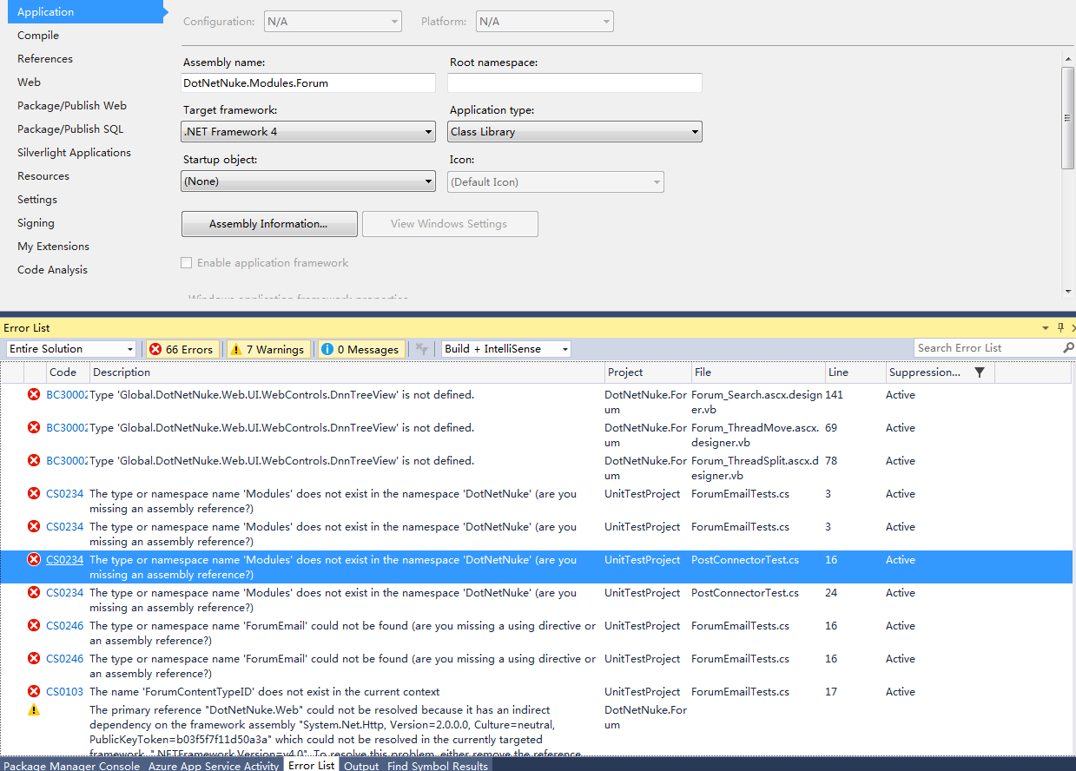Focus the Search Error List box
1076x771 pixels.
coord(988,348)
